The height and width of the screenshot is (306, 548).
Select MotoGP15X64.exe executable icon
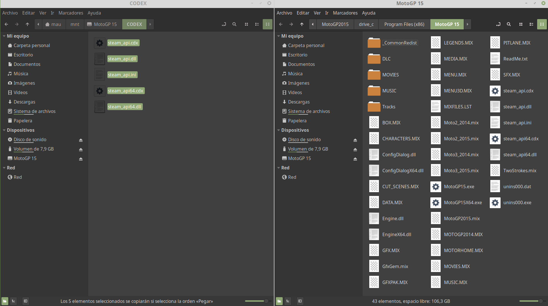point(436,203)
